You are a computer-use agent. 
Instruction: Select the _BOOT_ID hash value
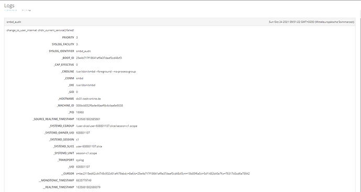tap(99, 58)
